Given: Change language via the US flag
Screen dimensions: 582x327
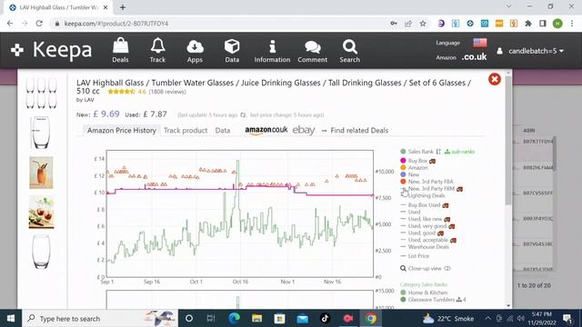Looking at the screenshot, I should coord(479,43).
